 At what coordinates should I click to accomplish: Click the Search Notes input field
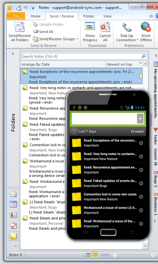(x=84, y=57)
